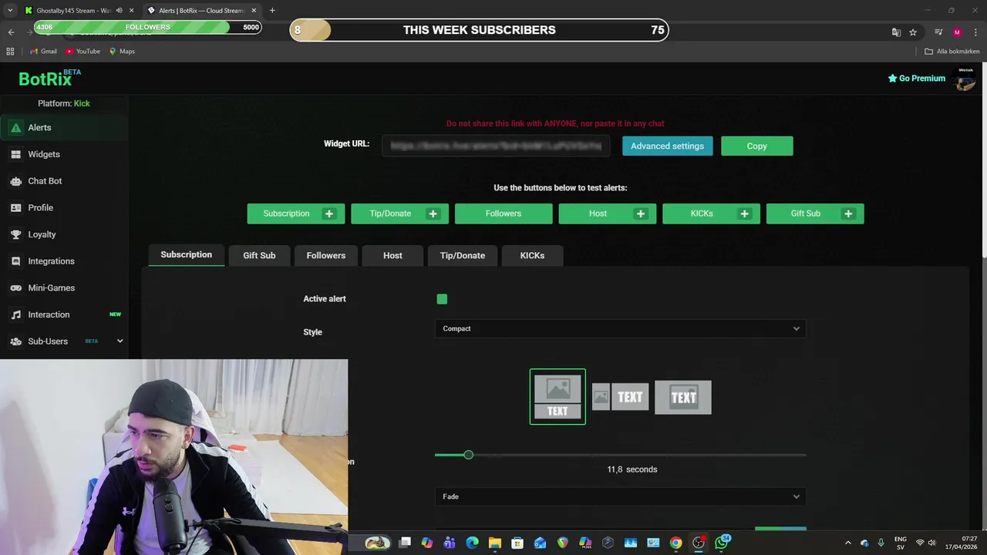This screenshot has width=987, height=555.
Task: Open Chrome media controls icon
Action: tap(938, 32)
